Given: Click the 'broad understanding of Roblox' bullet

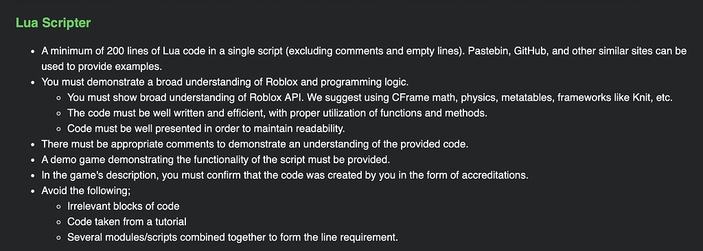Looking at the screenshot, I should click(x=225, y=82).
